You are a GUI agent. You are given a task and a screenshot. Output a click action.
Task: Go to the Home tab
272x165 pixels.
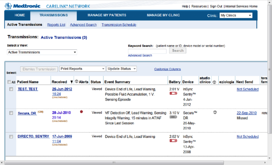click(x=20, y=15)
